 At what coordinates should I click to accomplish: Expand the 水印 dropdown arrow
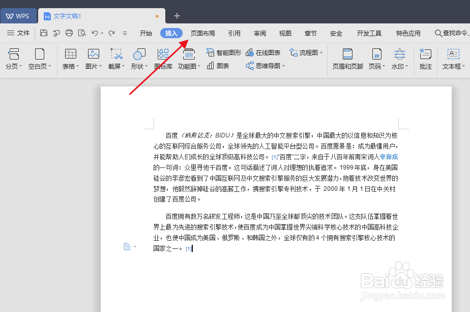tap(407, 66)
